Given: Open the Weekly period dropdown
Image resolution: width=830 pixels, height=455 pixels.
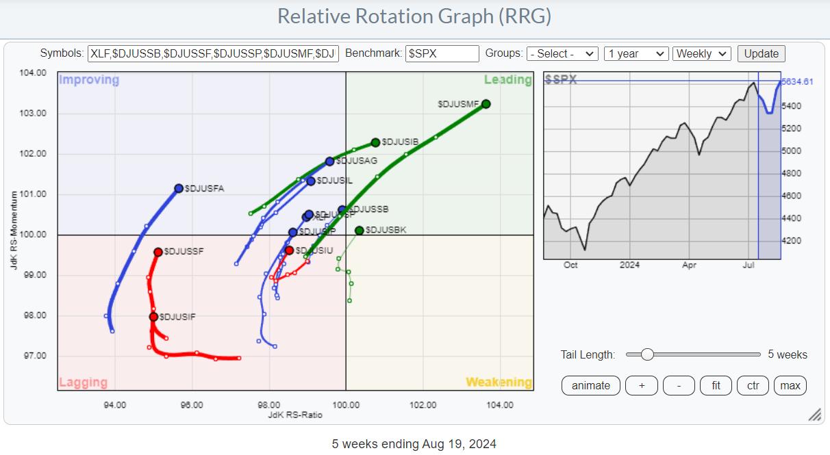Looking at the screenshot, I should point(701,53).
